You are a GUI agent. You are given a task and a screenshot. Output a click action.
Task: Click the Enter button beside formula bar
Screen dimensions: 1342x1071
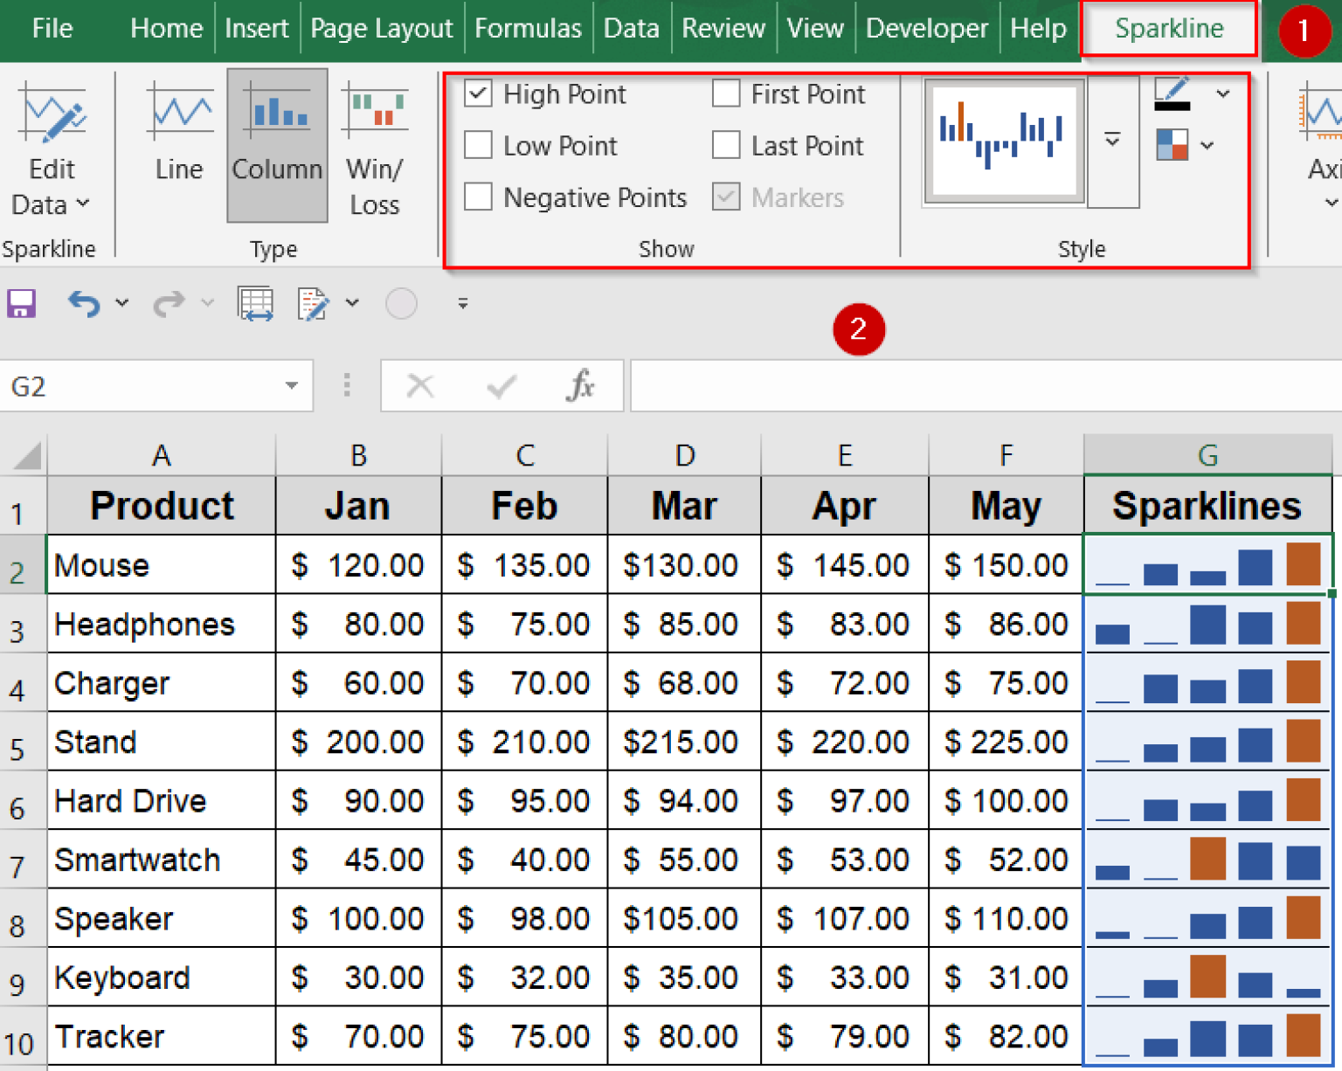pyautogui.click(x=502, y=385)
